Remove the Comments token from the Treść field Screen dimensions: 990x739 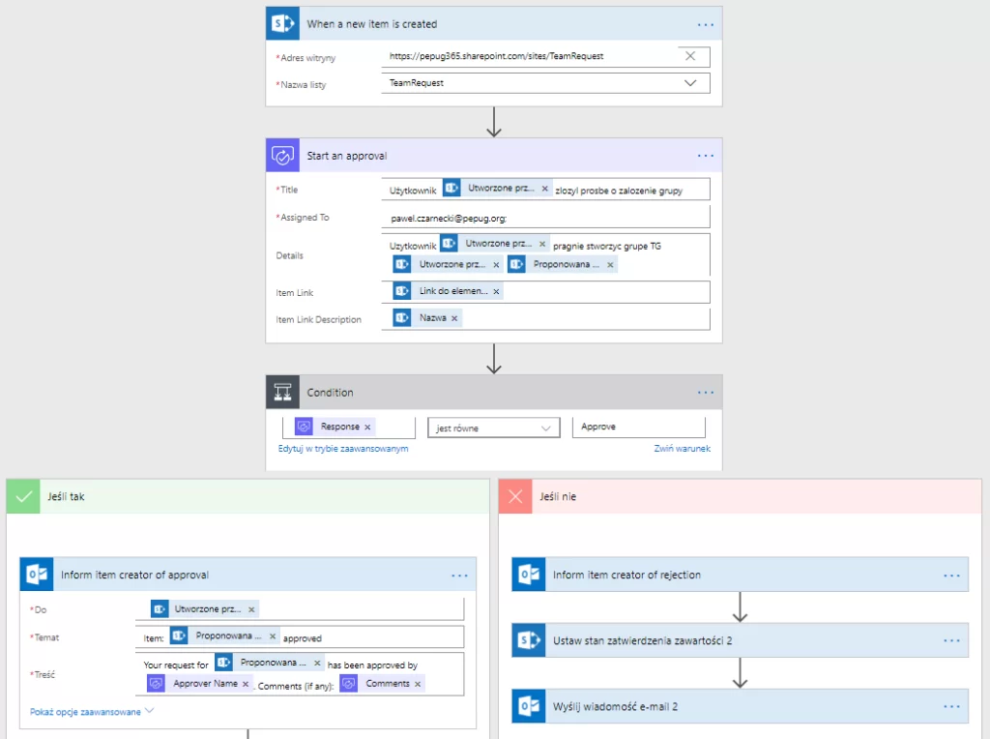coord(418,684)
